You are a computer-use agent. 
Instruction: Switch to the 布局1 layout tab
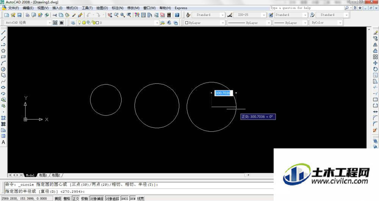coord(43,175)
